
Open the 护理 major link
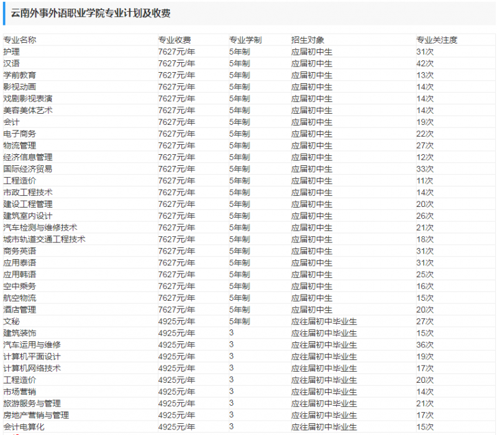[x=11, y=52]
